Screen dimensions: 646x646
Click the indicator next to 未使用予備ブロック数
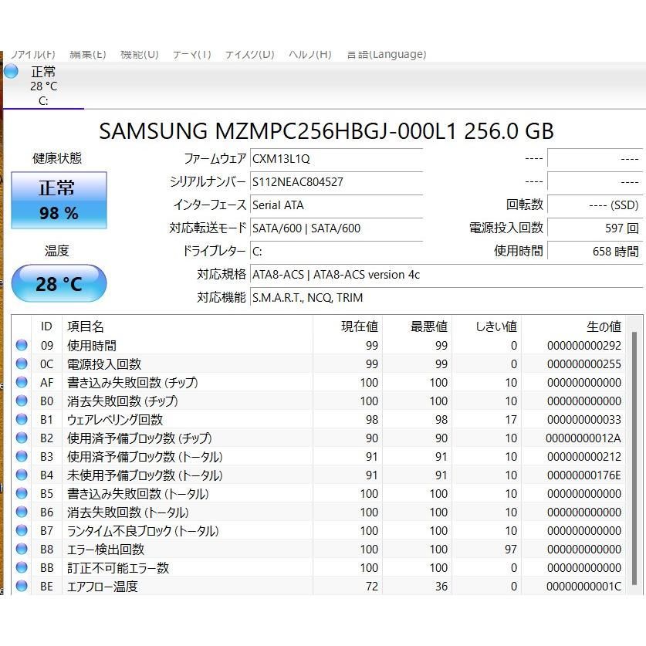coord(22,475)
